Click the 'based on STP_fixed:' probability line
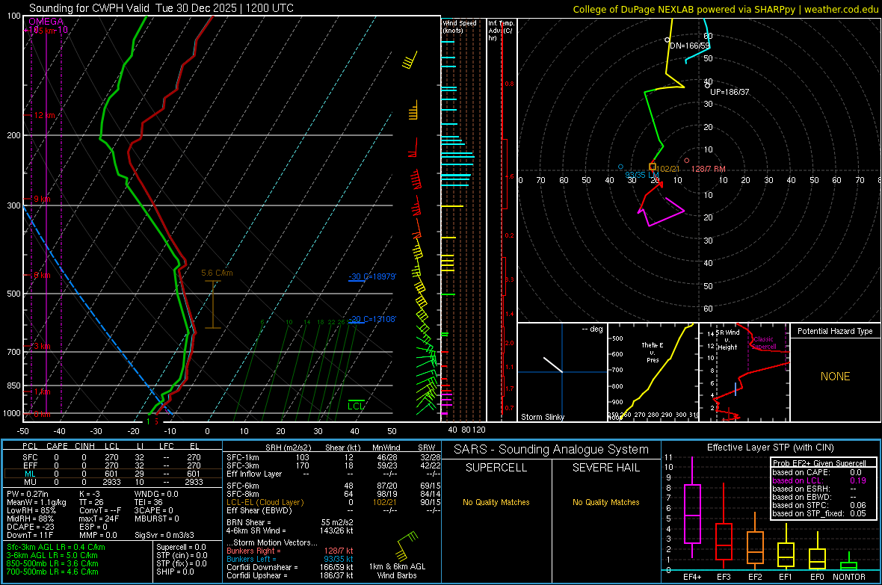Screen dimensions: 882x585 tap(819, 513)
